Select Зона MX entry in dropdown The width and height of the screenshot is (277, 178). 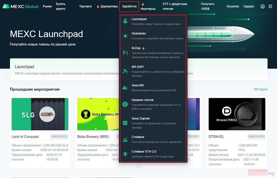coord(153,88)
